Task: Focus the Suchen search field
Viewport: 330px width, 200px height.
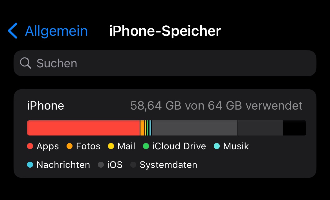Action: [x=169, y=63]
